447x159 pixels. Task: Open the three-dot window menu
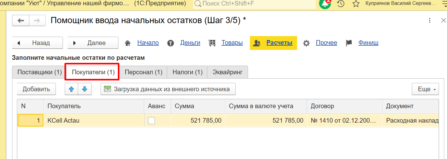coord(430,20)
